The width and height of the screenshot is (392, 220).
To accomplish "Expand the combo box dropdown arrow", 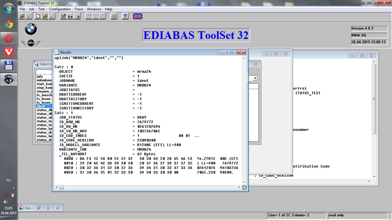I will (x=255, y=78).
